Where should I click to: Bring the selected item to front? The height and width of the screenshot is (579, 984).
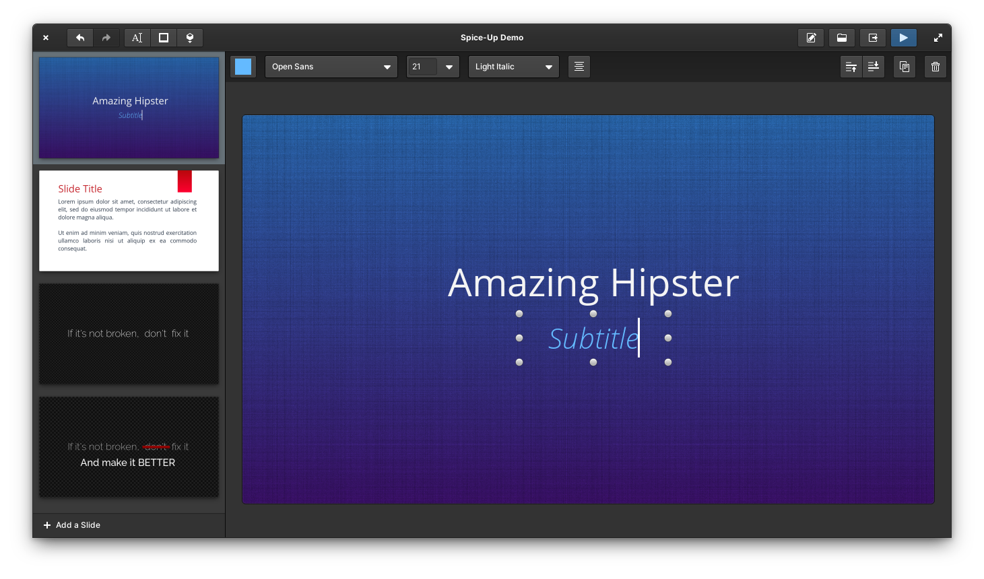pos(851,67)
